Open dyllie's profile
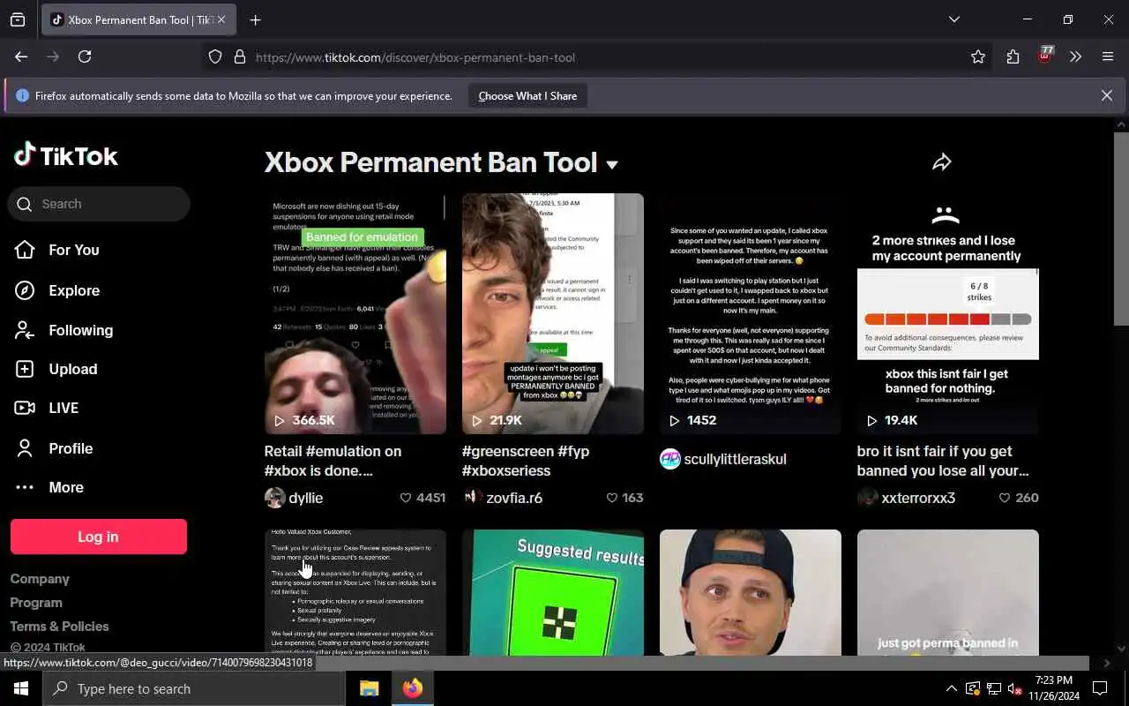Image resolution: width=1129 pixels, height=706 pixels. tap(306, 498)
